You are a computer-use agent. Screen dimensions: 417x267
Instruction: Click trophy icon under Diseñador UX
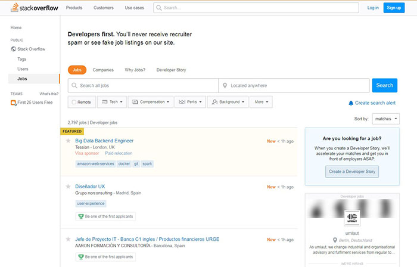point(81,216)
